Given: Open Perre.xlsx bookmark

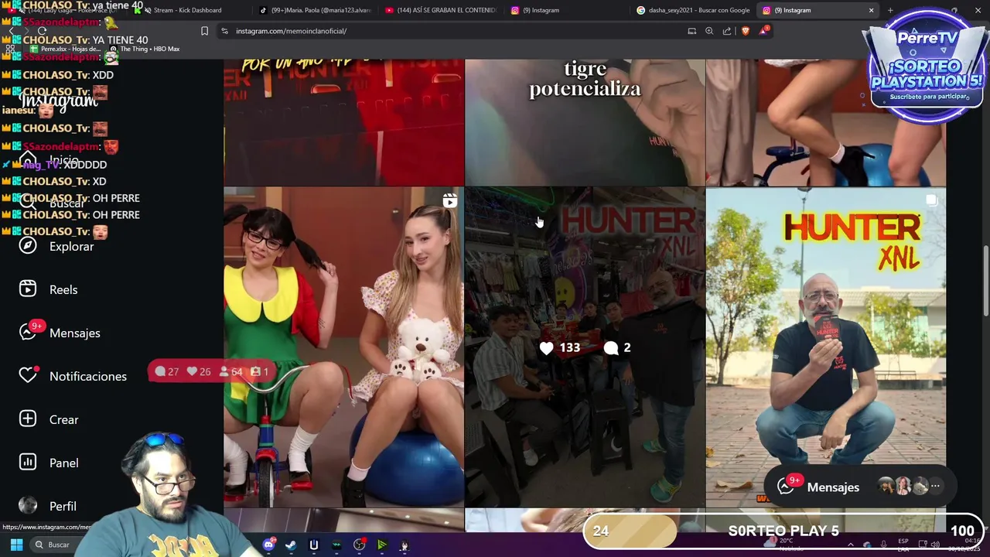Looking at the screenshot, I should click(x=66, y=49).
